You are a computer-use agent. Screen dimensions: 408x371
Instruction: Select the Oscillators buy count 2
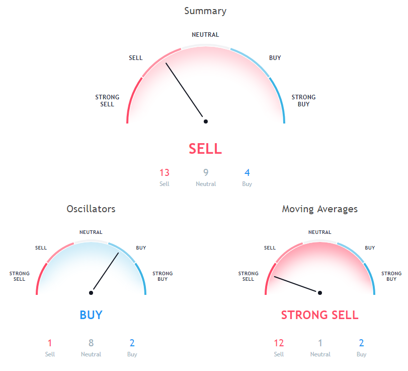[132, 343]
